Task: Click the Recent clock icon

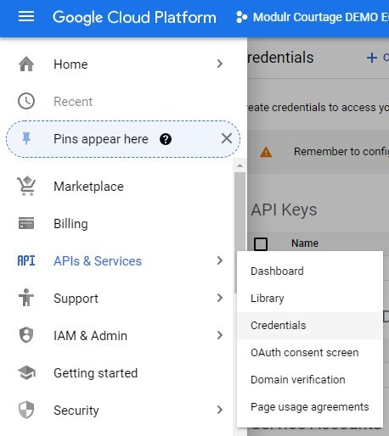Action: click(x=26, y=101)
